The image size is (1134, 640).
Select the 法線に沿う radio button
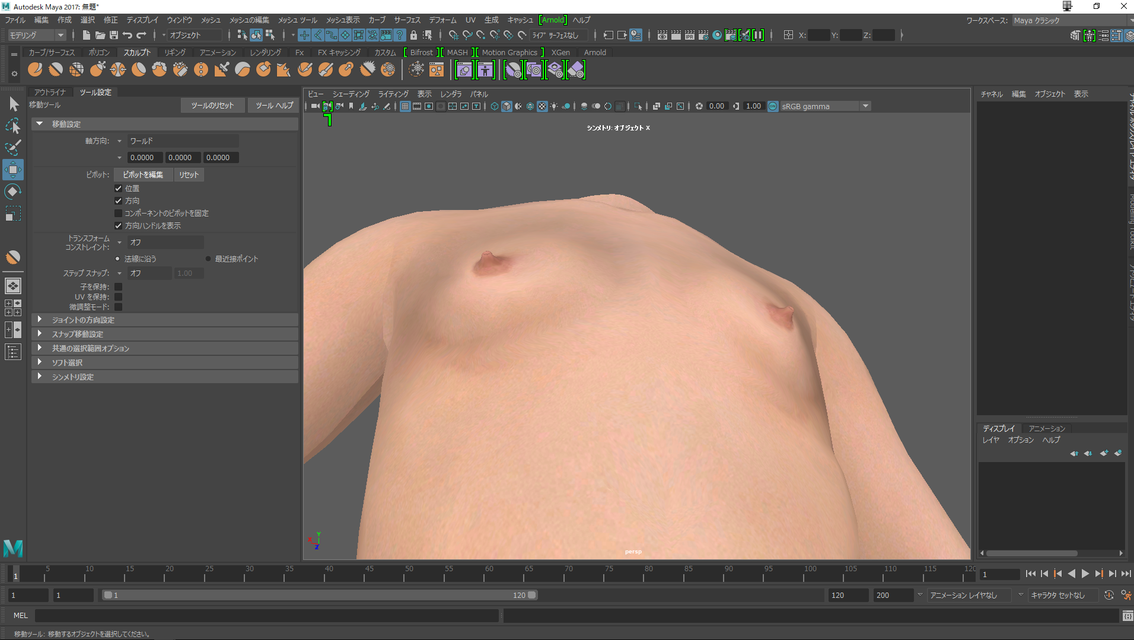pyautogui.click(x=117, y=259)
